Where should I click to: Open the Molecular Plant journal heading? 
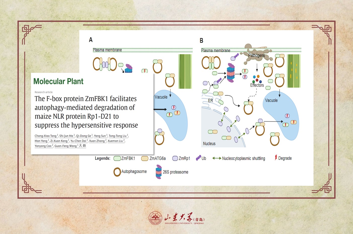(x=58, y=81)
